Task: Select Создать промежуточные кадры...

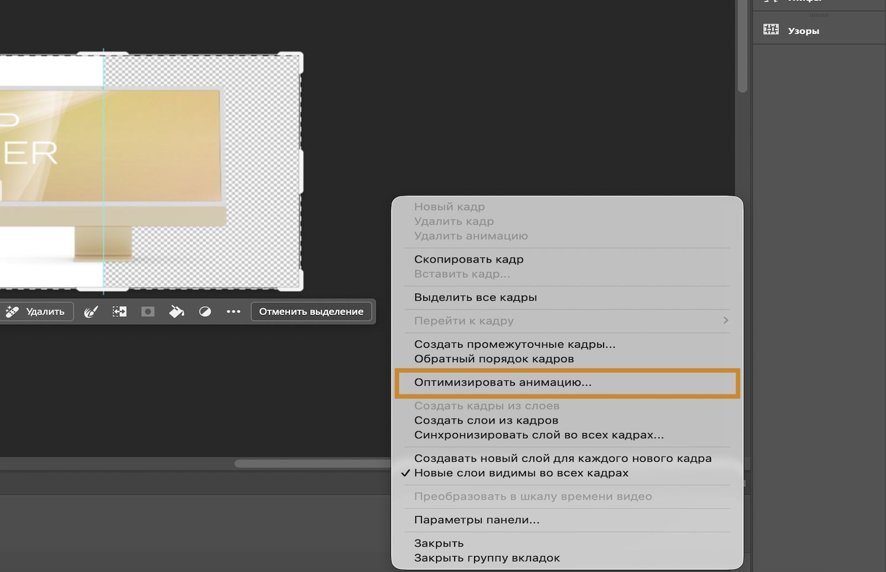Action: coord(567,344)
